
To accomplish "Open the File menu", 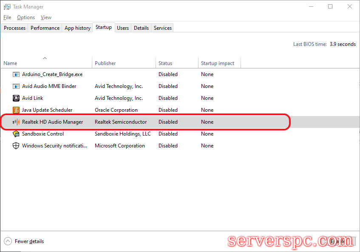I will point(7,17).
